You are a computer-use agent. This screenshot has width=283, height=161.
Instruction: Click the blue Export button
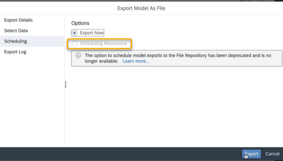[252, 154]
